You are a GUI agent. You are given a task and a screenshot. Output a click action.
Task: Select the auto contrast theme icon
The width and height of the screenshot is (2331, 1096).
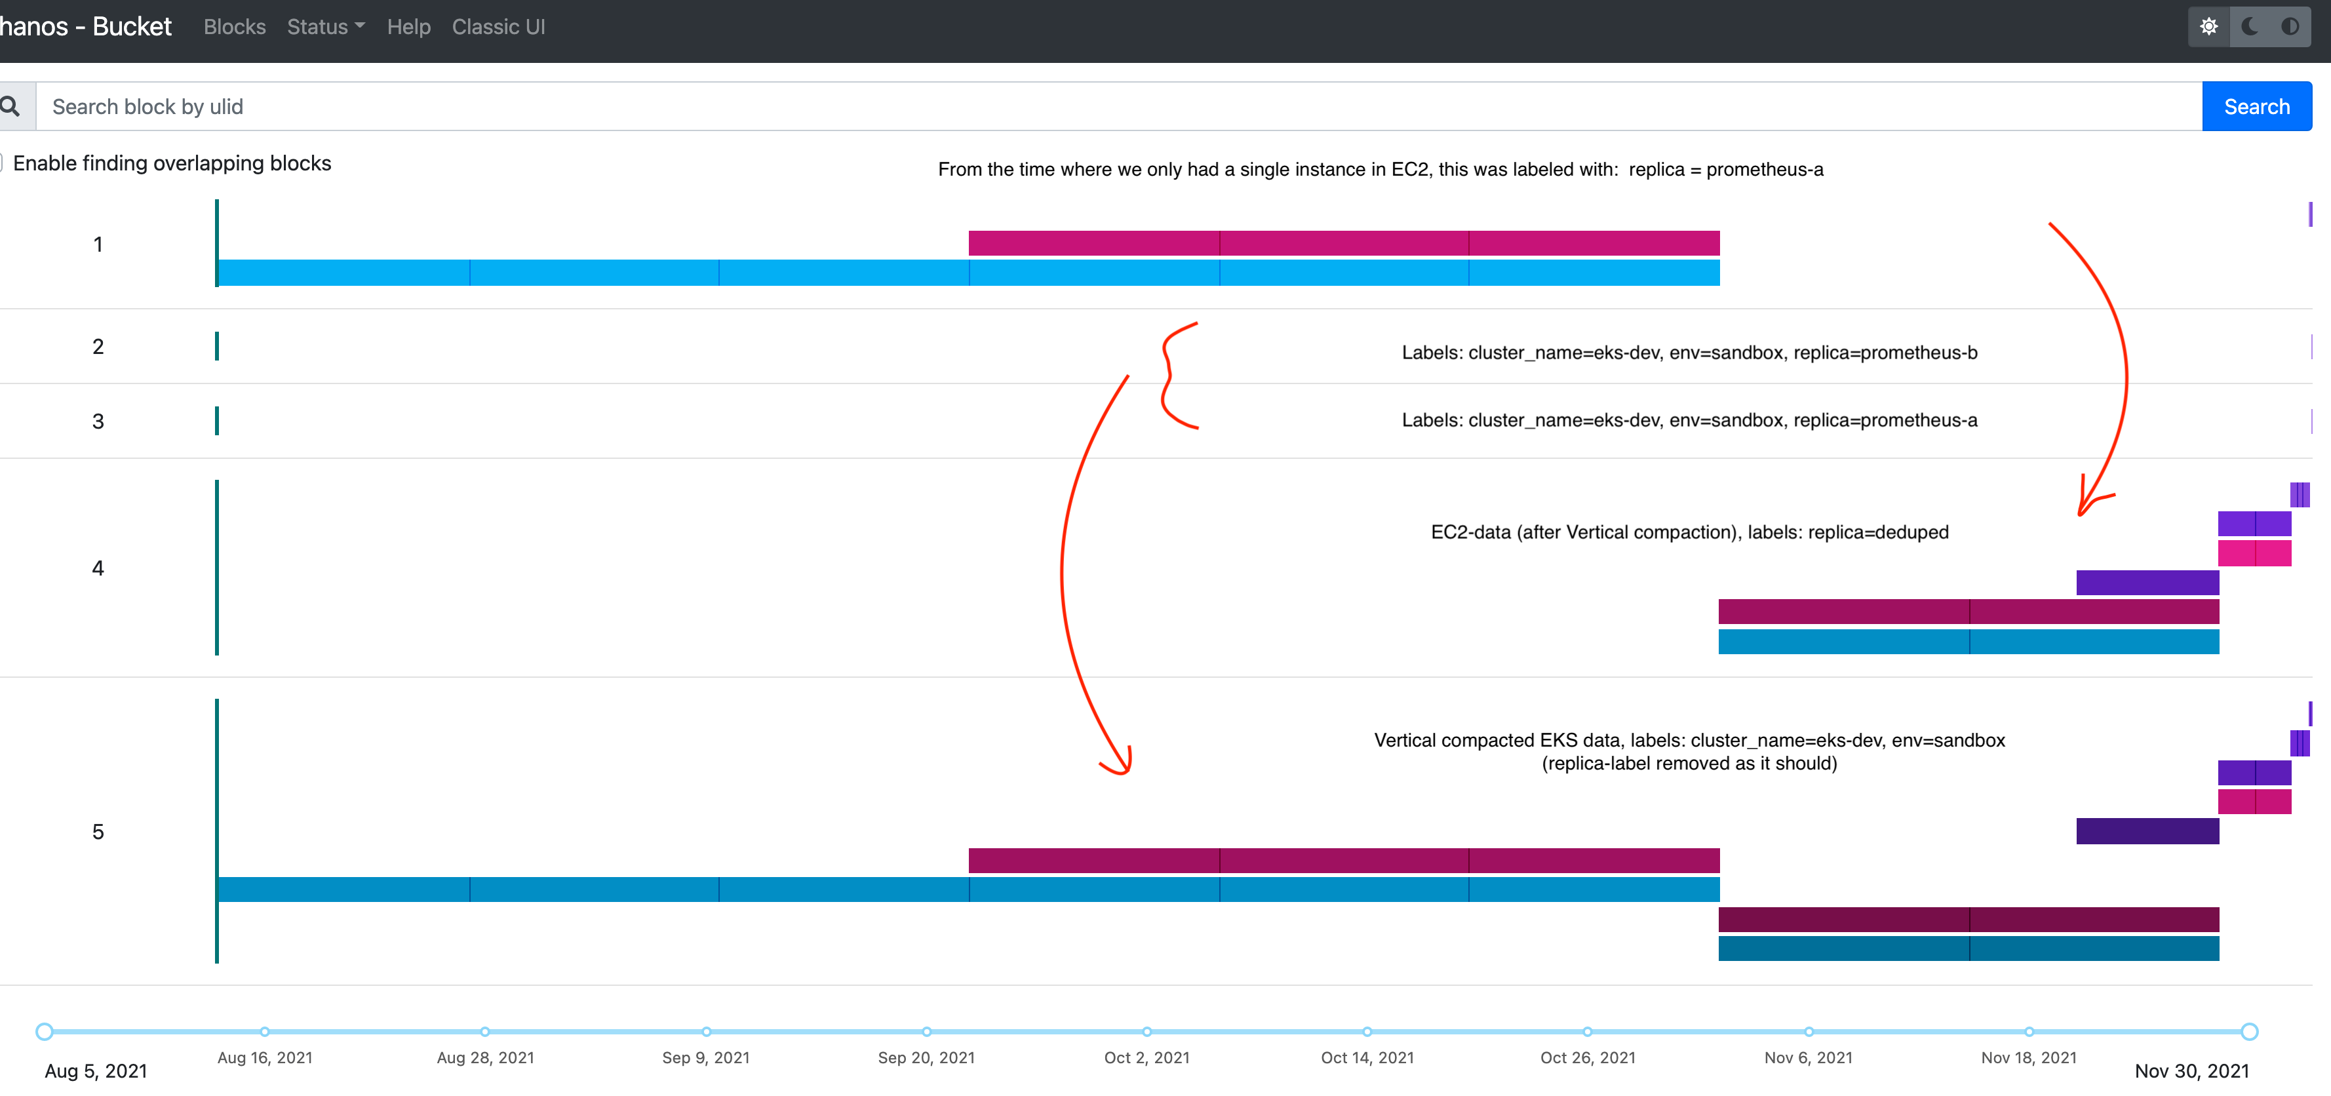[2289, 26]
